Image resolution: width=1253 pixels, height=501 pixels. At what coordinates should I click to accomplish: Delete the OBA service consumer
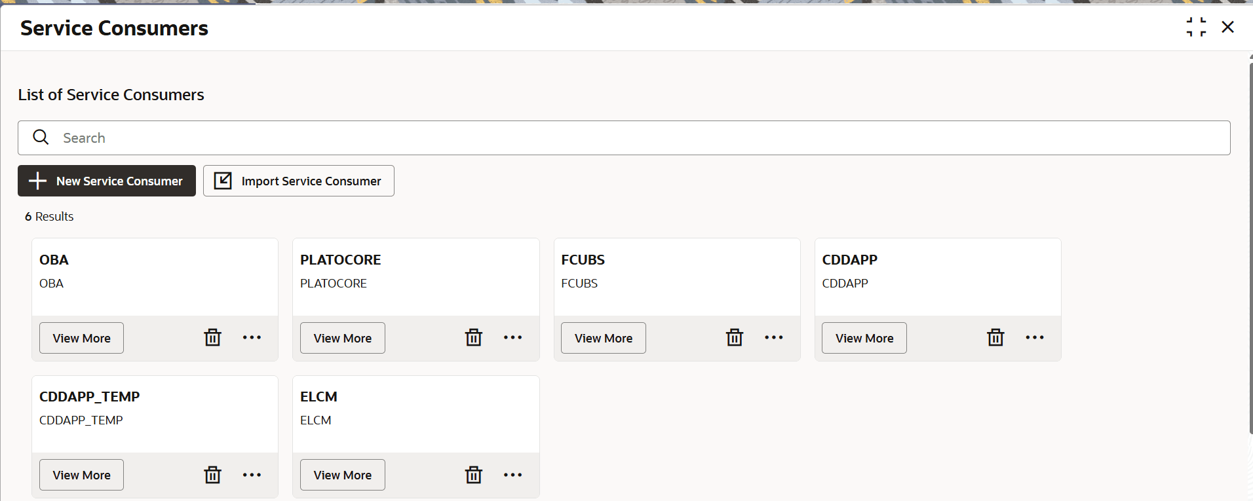click(213, 337)
